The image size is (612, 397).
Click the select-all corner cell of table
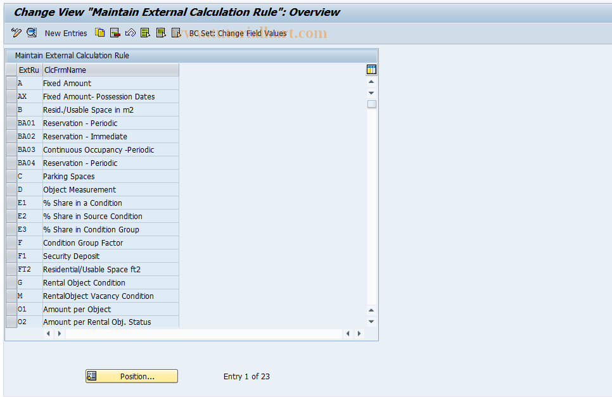[x=11, y=70]
